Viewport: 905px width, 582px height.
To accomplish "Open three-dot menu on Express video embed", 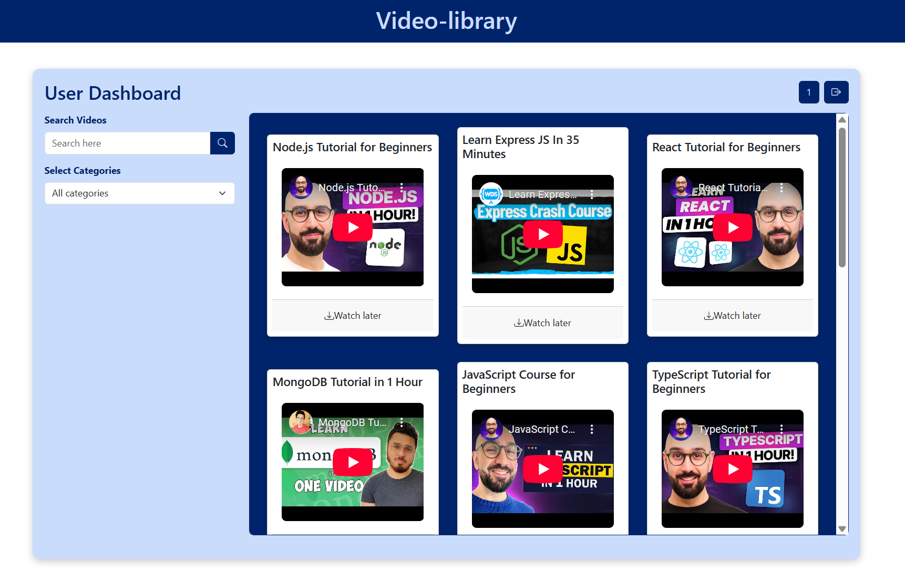I will coord(592,194).
